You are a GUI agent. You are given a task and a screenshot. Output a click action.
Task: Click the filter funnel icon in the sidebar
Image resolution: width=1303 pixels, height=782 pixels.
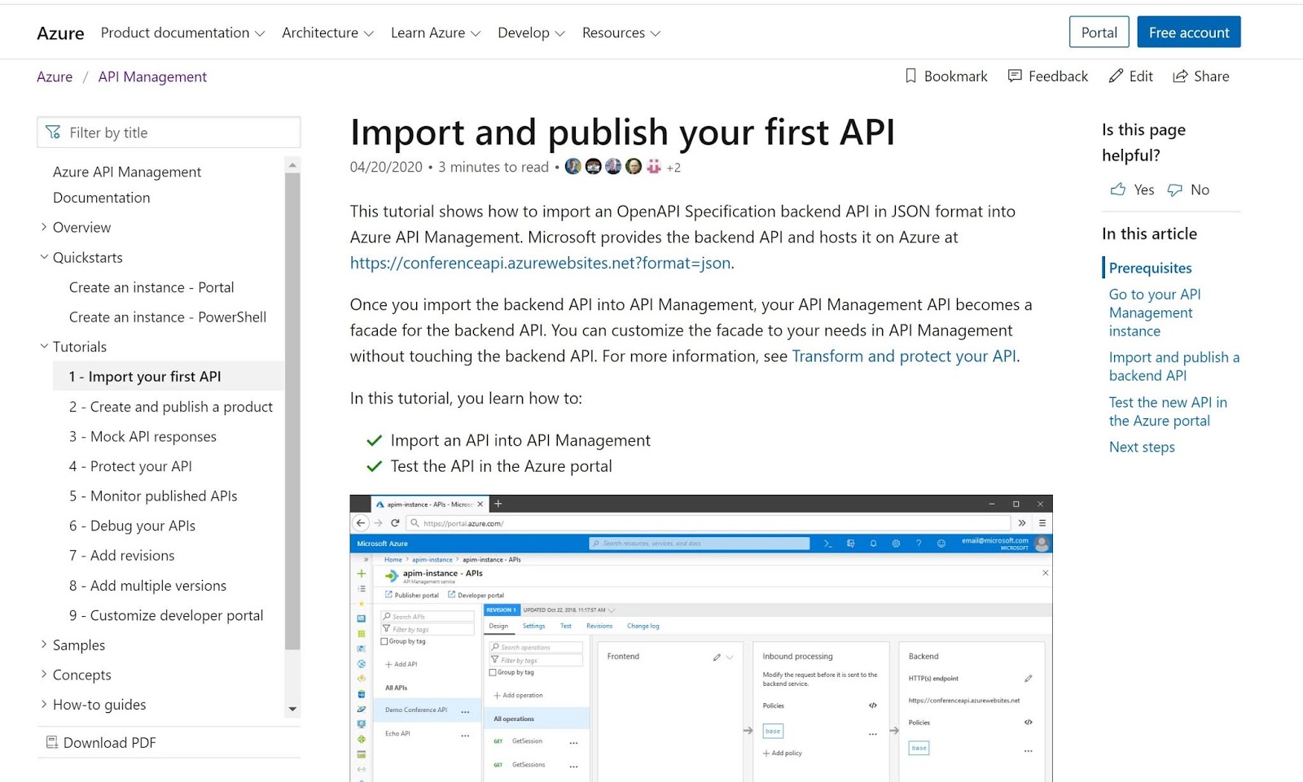(54, 132)
